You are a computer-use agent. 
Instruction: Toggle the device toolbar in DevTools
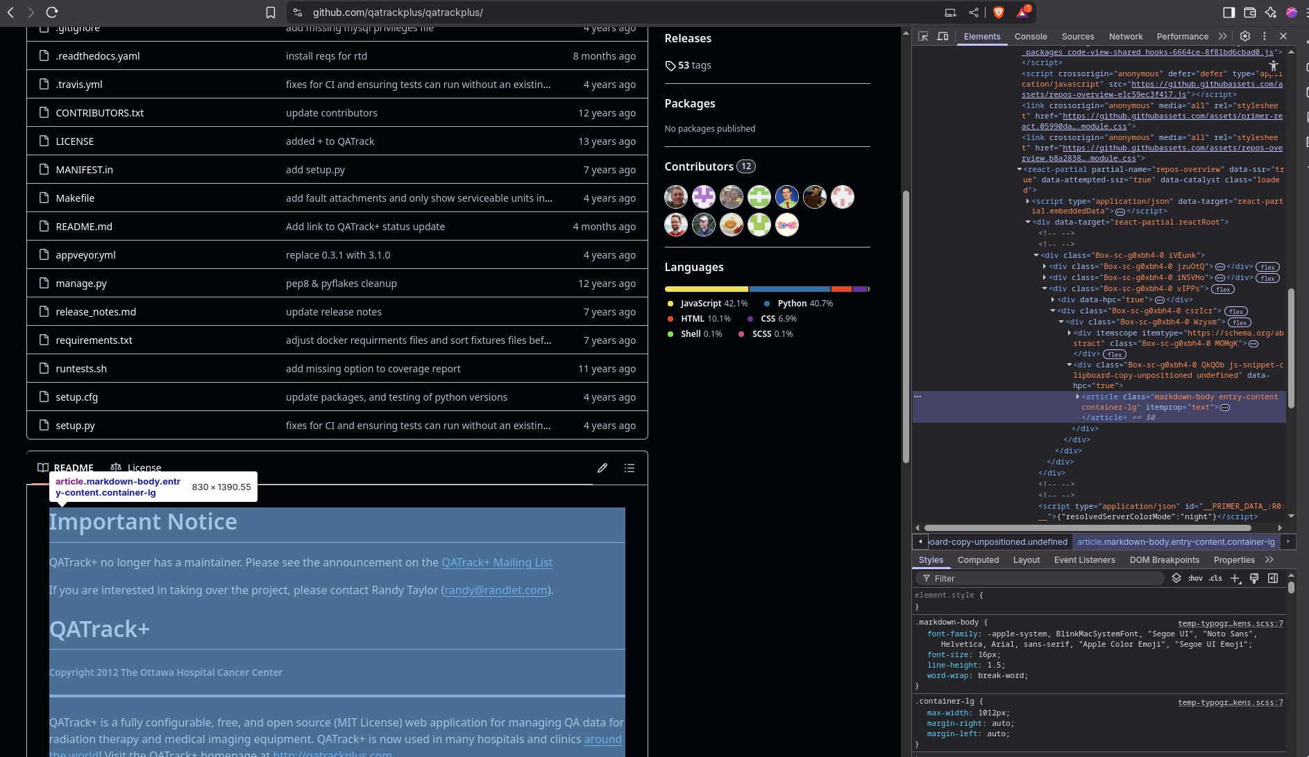tap(943, 37)
